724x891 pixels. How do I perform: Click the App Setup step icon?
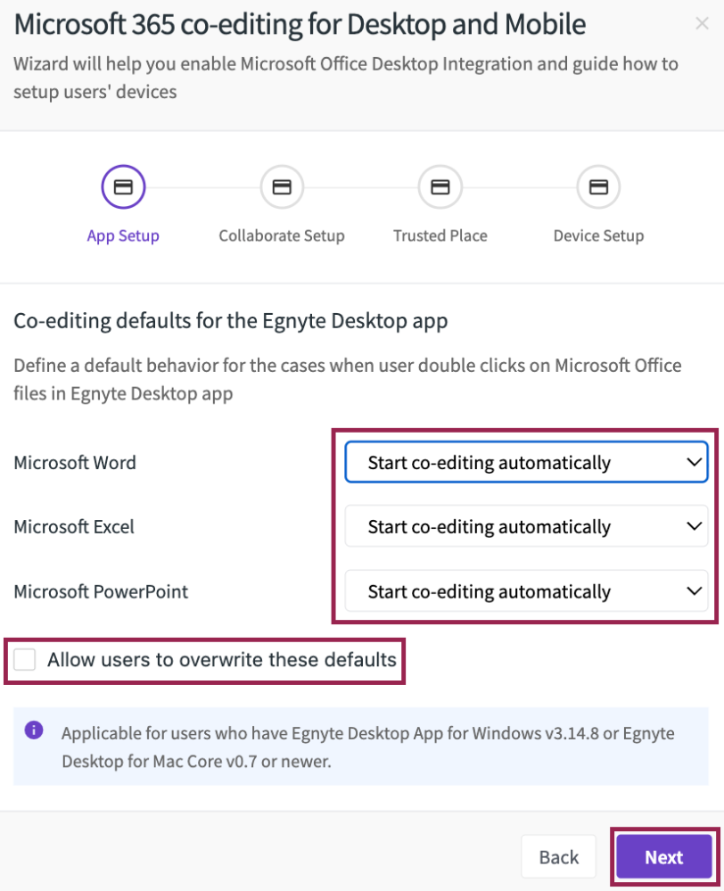[123, 187]
